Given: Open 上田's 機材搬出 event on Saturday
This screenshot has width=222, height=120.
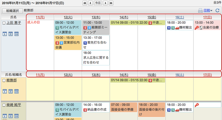Looking at the screenshot, I should [x=180, y=25].
